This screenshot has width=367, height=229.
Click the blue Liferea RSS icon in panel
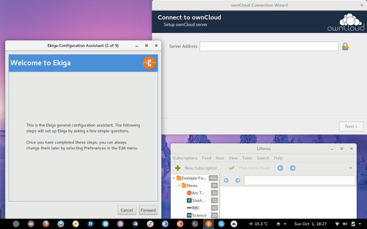click(x=221, y=224)
